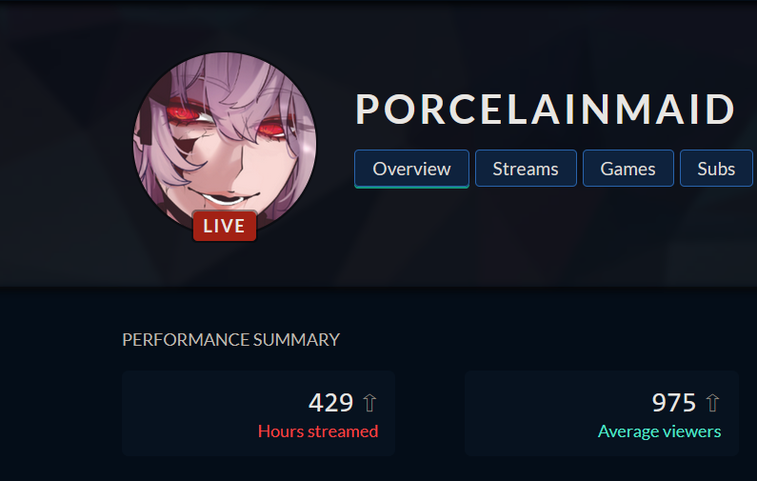Image resolution: width=757 pixels, height=481 pixels.
Task: Switch to the Overview tab
Action: coord(411,169)
